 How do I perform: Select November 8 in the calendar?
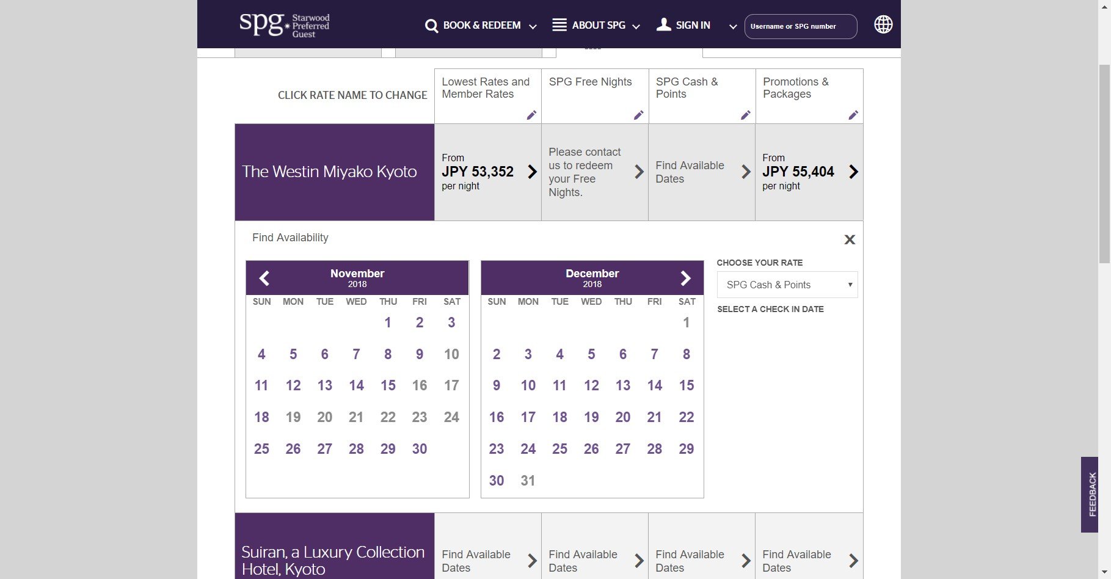[388, 354]
